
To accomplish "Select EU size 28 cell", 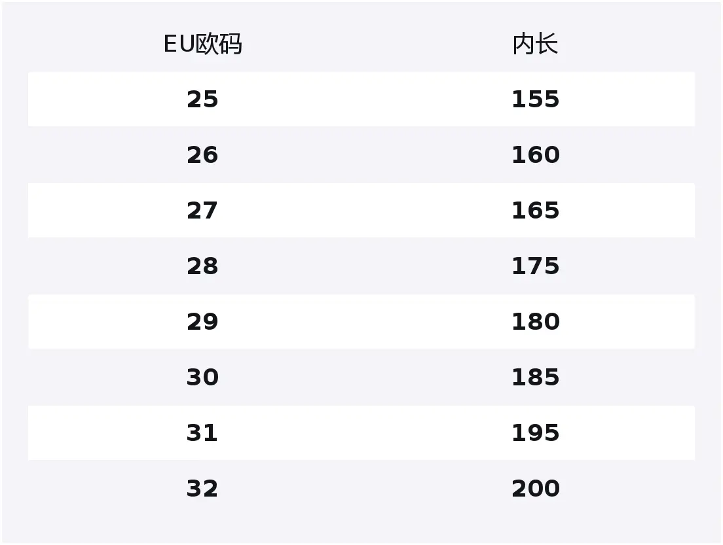I will tap(202, 266).
